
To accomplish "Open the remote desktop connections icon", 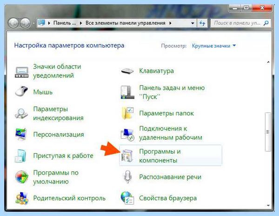I will click(127, 135).
